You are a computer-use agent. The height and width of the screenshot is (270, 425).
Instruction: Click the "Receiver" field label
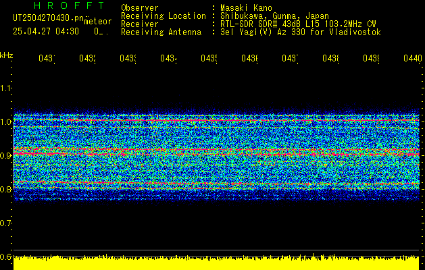(x=140, y=24)
